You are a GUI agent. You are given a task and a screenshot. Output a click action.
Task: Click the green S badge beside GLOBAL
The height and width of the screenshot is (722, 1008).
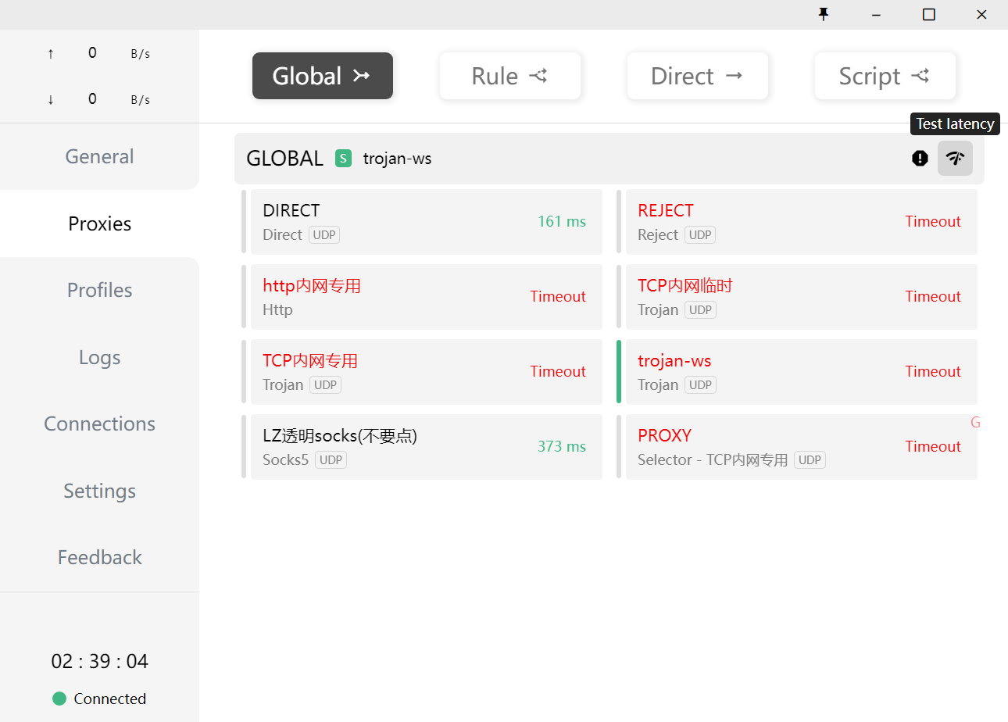pyautogui.click(x=343, y=159)
